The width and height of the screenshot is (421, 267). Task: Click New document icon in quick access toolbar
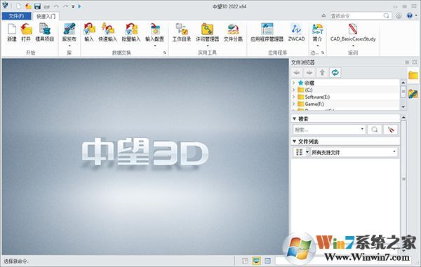[18, 6]
